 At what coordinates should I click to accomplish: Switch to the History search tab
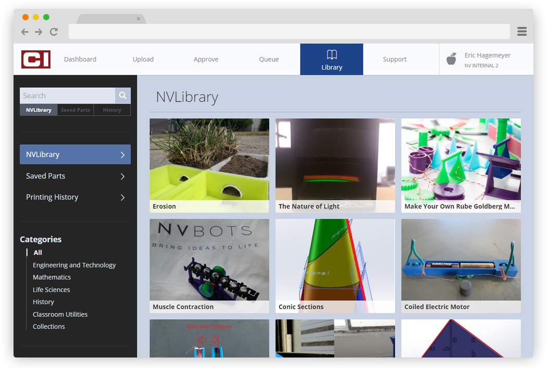pos(112,110)
